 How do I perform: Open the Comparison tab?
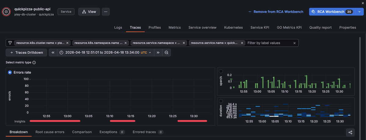tap(82, 132)
